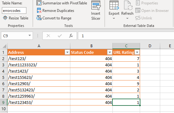This screenshot has width=174, height=113.
Task: Click URL Rating value 9
Action: coord(126,84)
